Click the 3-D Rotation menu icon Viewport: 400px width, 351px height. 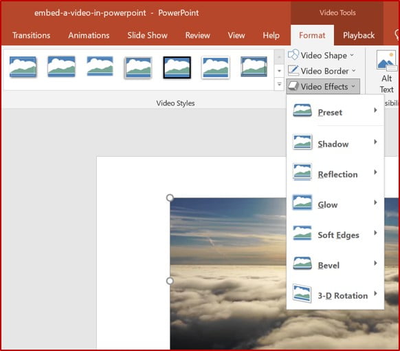[x=302, y=293]
